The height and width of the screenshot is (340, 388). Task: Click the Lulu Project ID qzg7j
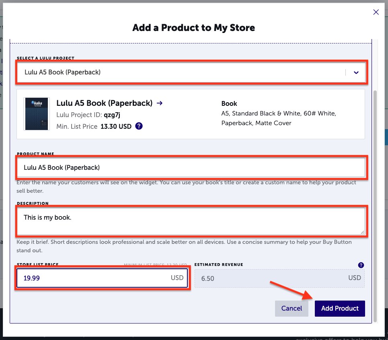click(88, 115)
